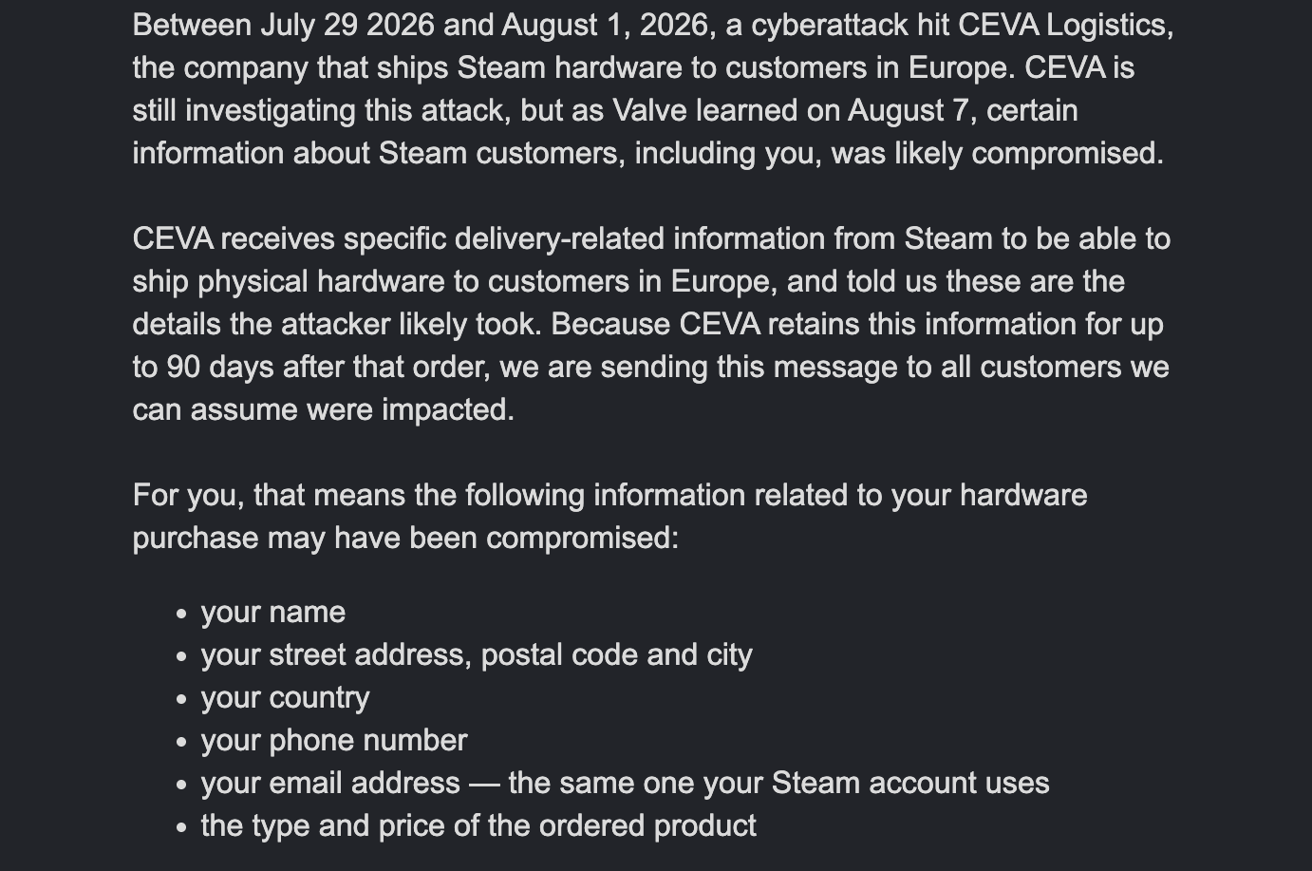This screenshot has height=871, width=1312.
Task: Click the phrase 'can assume were impacted'
Action: (320, 409)
